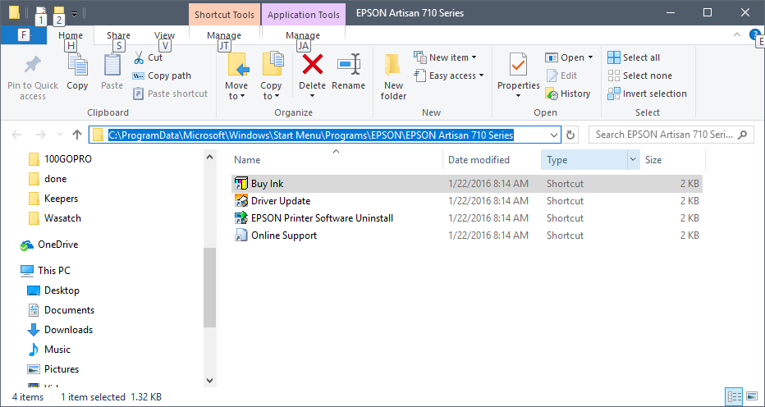This screenshot has width=765, height=407.
Task: Collapse the ribbon with the chevron
Action: click(x=737, y=34)
